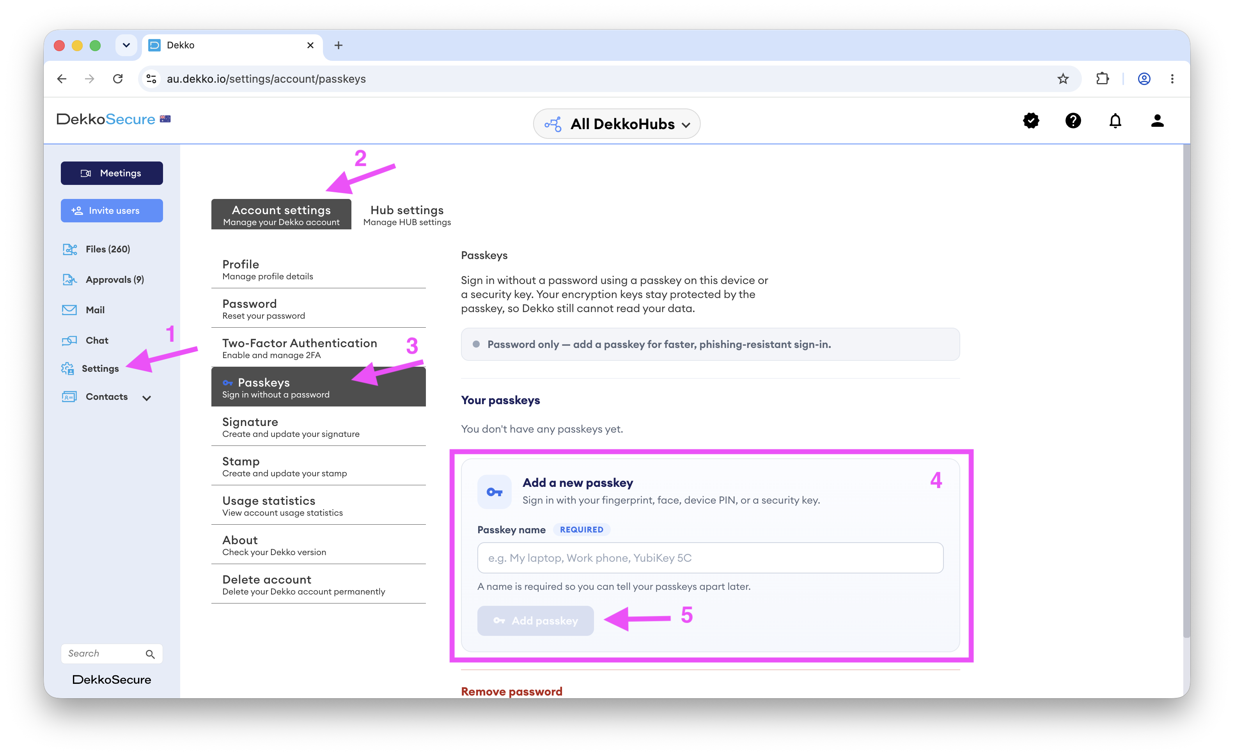This screenshot has width=1234, height=756.
Task: Open the Chrome profile icon
Action: (x=1144, y=79)
